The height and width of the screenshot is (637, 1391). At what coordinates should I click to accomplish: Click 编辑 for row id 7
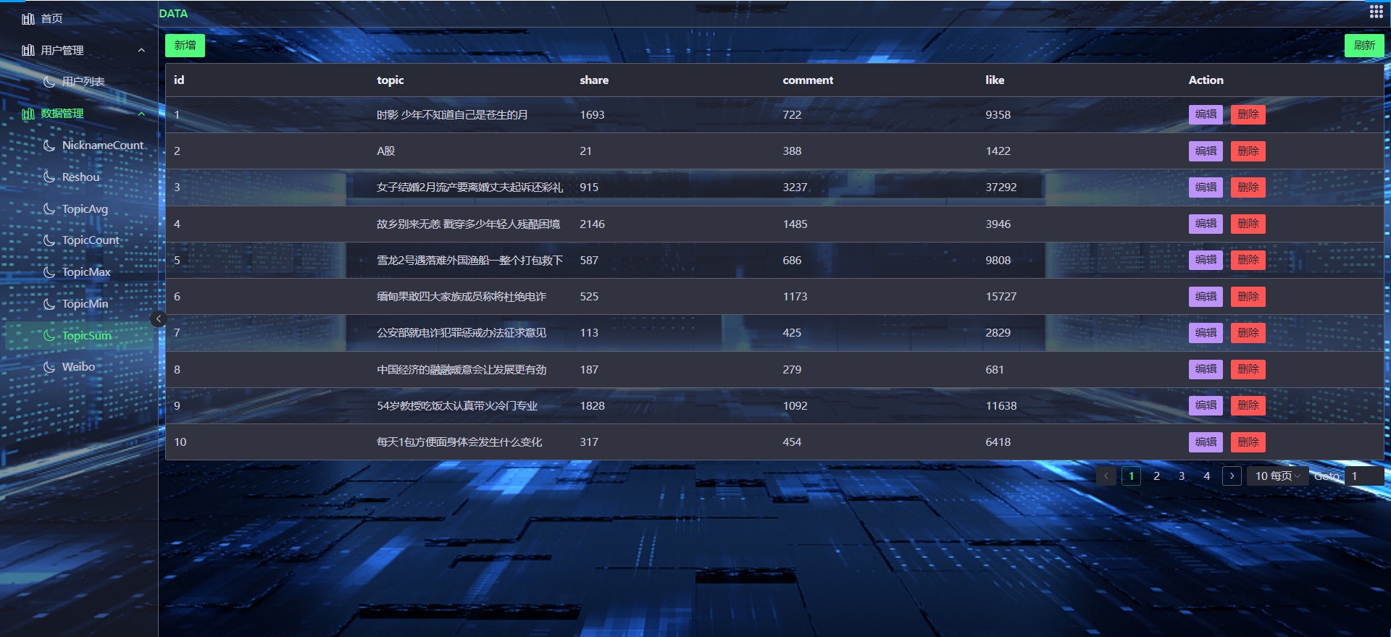(x=1206, y=333)
